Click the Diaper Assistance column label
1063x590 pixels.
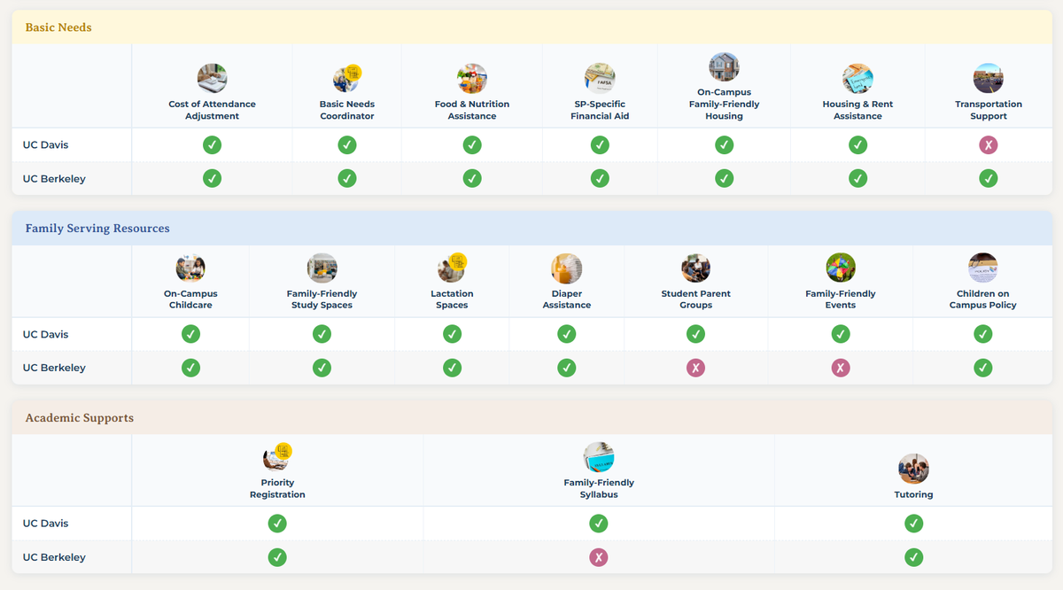[x=567, y=299]
